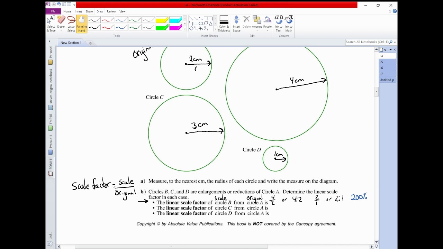
Task: Click the Insert Space tool
Action: (x=236, y=24)
